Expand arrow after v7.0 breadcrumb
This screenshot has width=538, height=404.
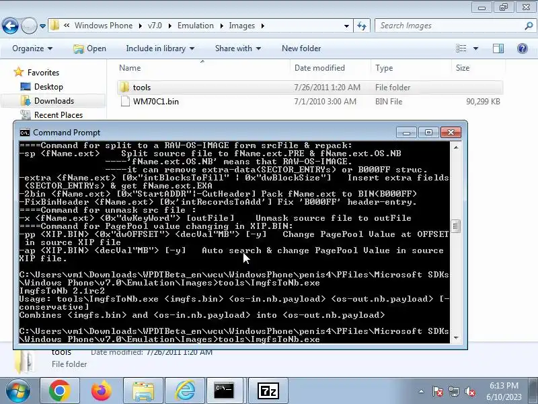pyautogui.click(x=170, y=26)
